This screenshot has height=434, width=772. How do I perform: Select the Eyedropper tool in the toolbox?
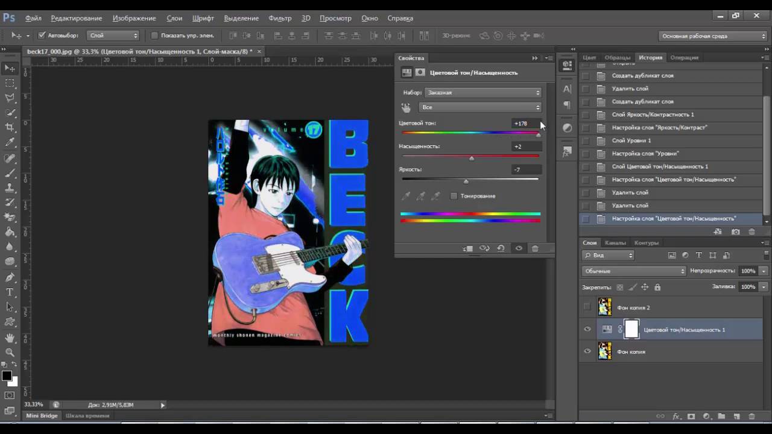[10, 142]
